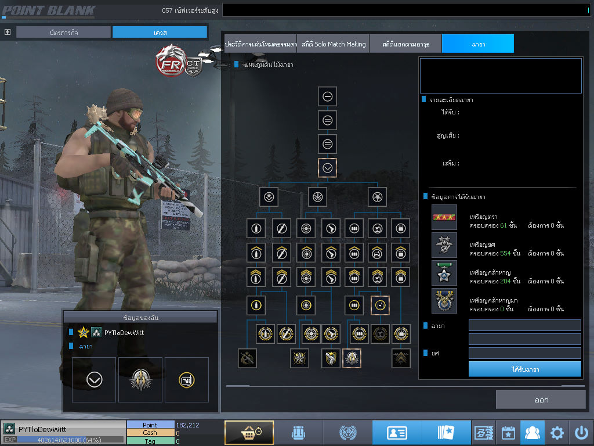Select the laurel-wreath knife node
The image size is (594, 446).
[x=286, y=334]
